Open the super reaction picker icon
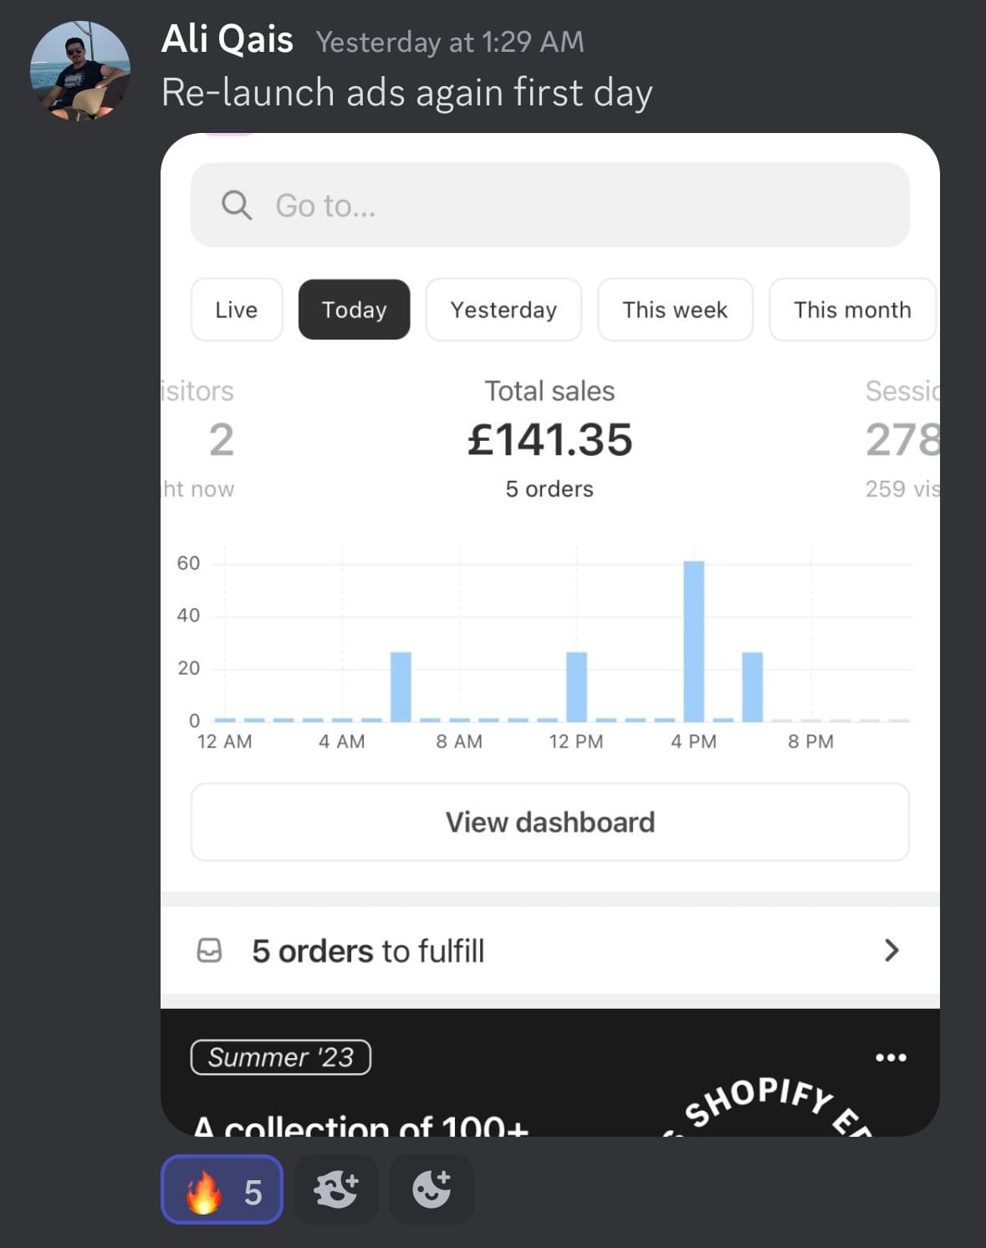The width and height of the screenshot is (986, 1248). pyautogui.click(x=335, y=1189)
